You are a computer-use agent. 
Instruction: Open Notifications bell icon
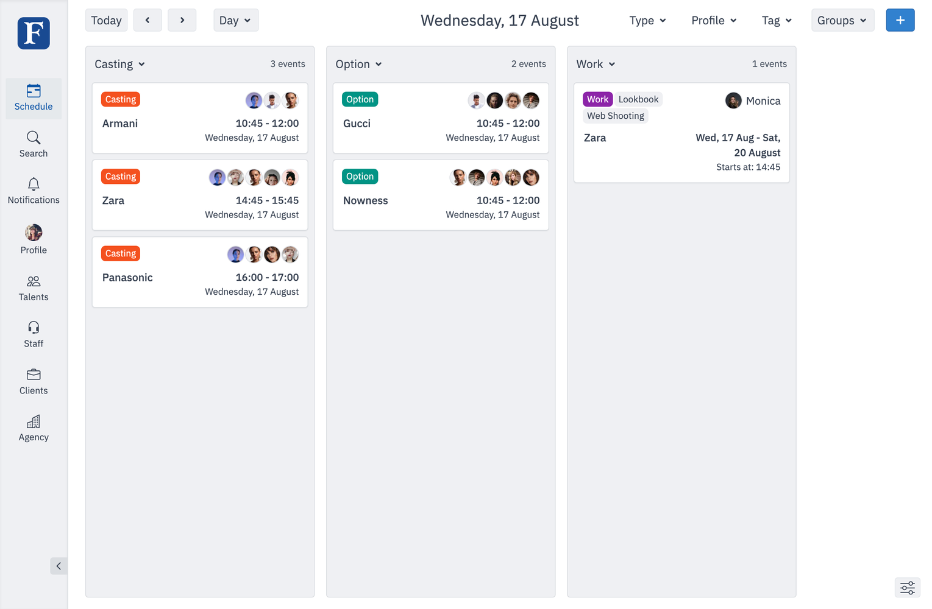coord(34,184)
